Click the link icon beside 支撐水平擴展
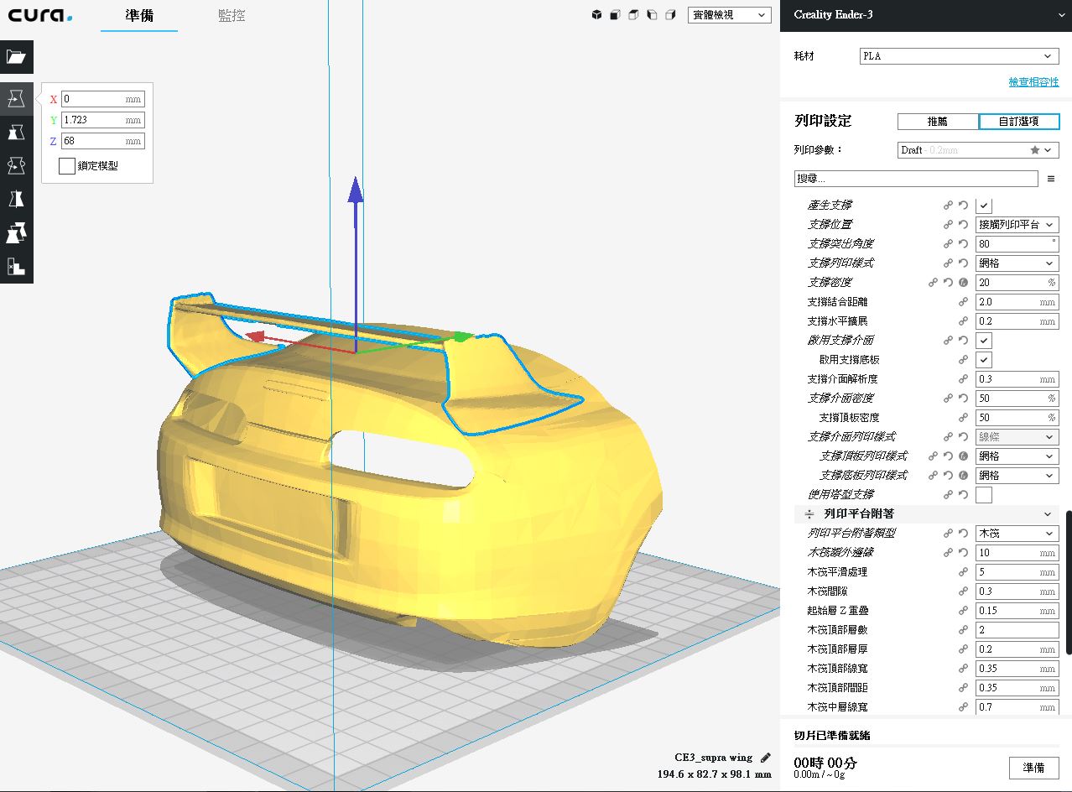 pos(964,321)
